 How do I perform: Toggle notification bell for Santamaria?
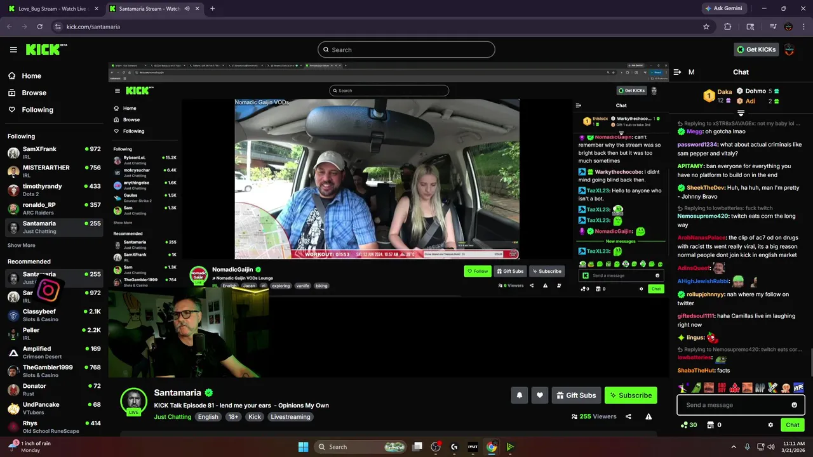519,395
